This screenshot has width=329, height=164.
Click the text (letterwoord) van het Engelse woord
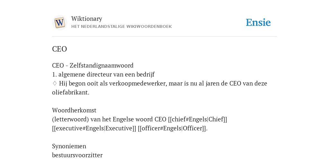tap(103, 119)
